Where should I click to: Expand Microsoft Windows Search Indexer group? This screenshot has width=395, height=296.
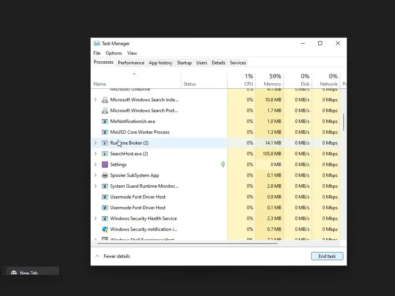(96, 100)
